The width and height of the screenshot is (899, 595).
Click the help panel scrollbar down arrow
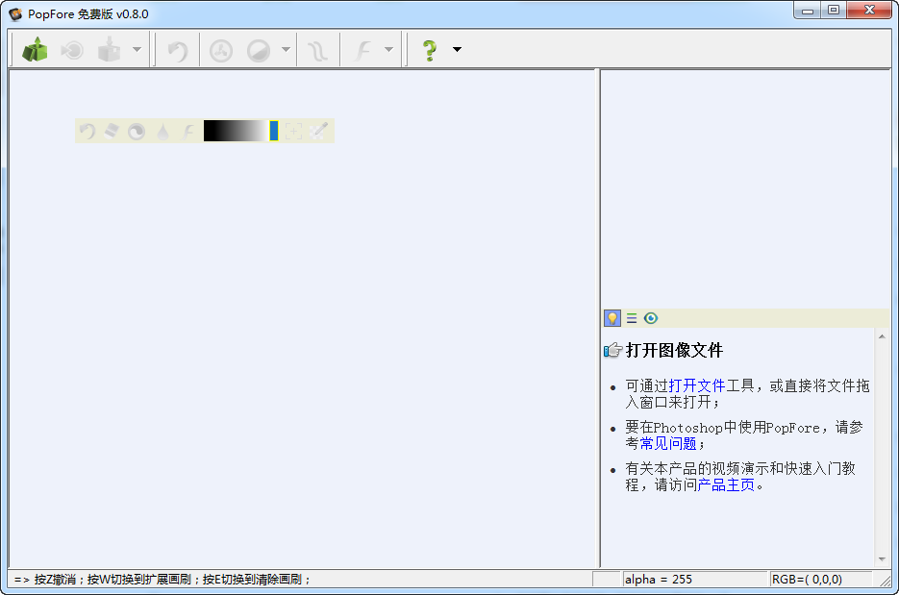[x=882, y=559]
